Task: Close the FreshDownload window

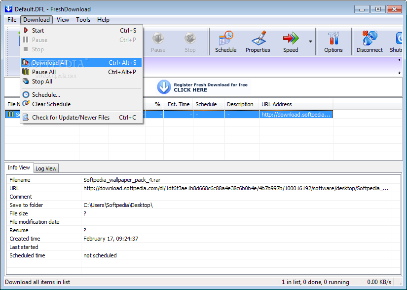Action: click(394, 9)
